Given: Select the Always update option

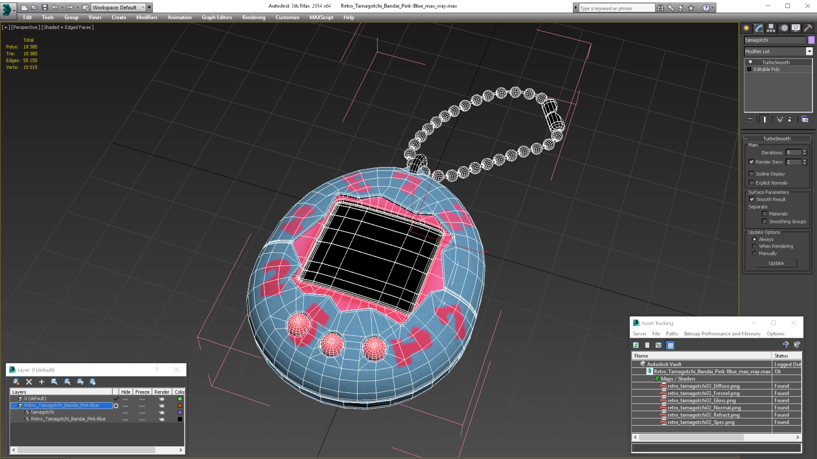Looking at the screenshot, I should coord(754,239).
